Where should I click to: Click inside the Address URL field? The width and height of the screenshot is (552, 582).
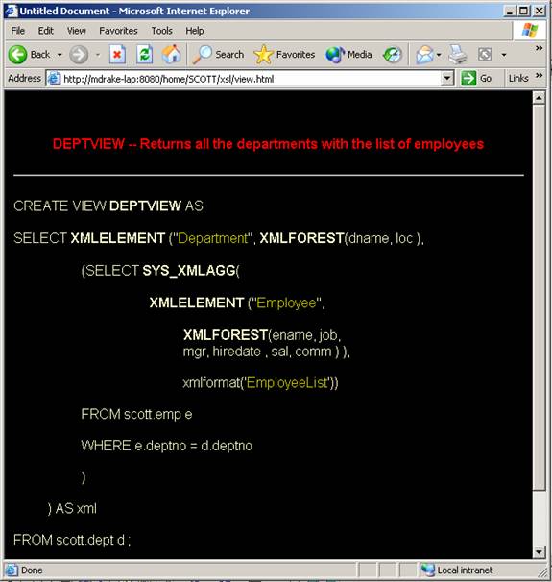pos(251,79)
